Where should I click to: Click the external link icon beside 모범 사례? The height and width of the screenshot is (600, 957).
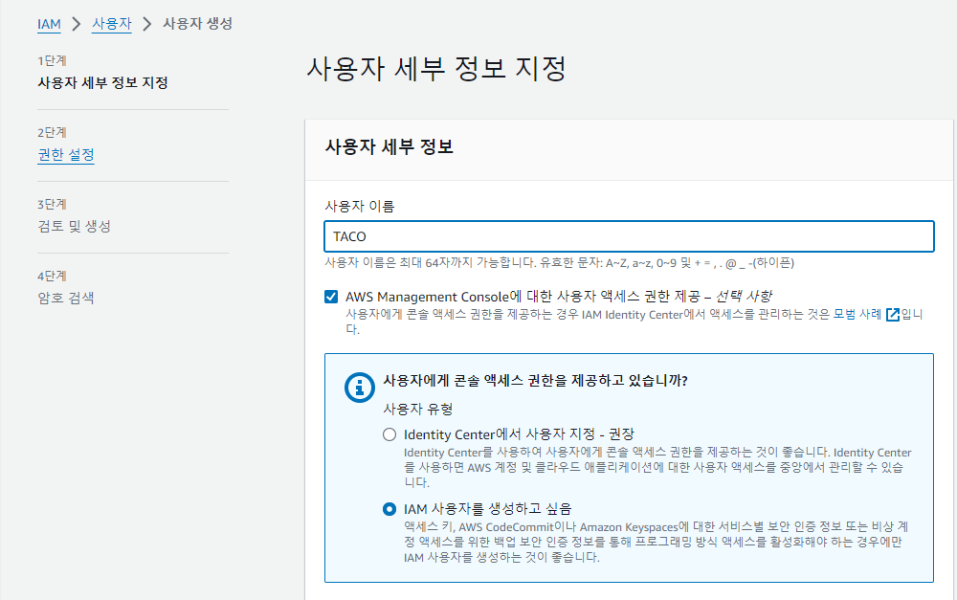pyautogui.click(x=893, y=314)
